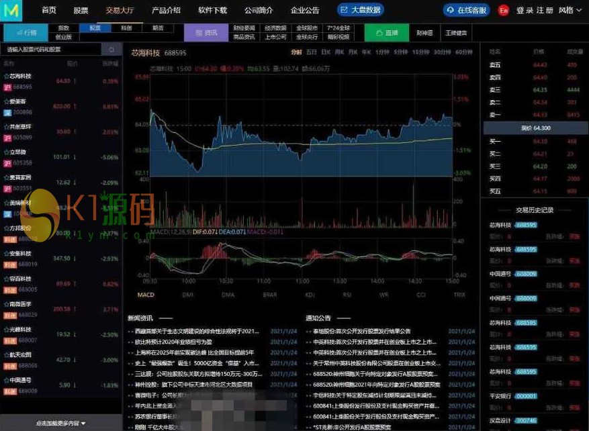Viewport: 589px width, 431px height.
Task: Star 南微医学 in the watchlist
Action: pos(7,304)
